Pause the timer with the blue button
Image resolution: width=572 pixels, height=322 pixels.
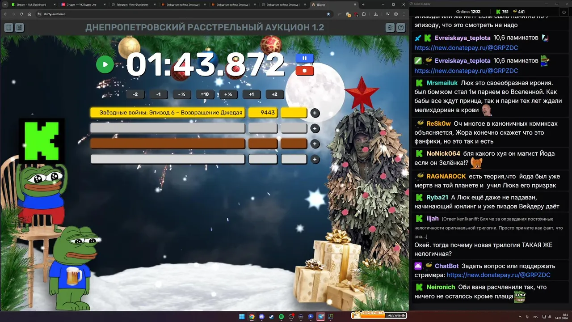click(305, 58)
